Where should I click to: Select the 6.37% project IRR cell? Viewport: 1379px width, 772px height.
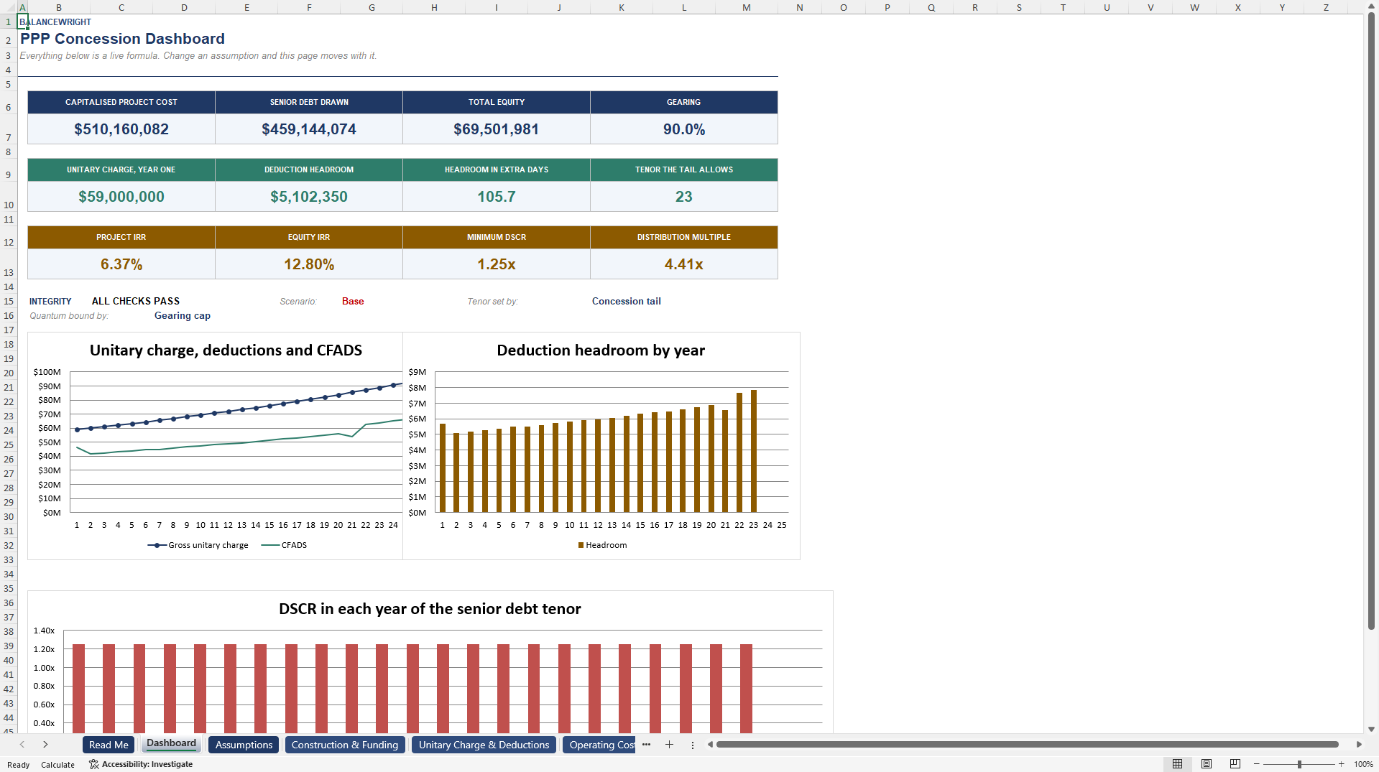click(x=121, y=264)
